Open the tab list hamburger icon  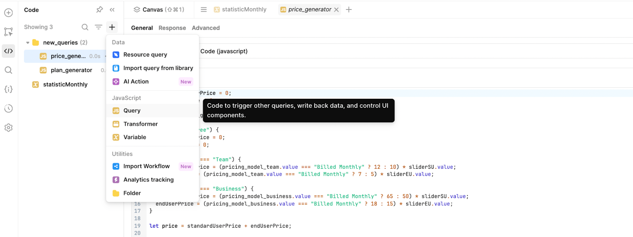point(204,9)
